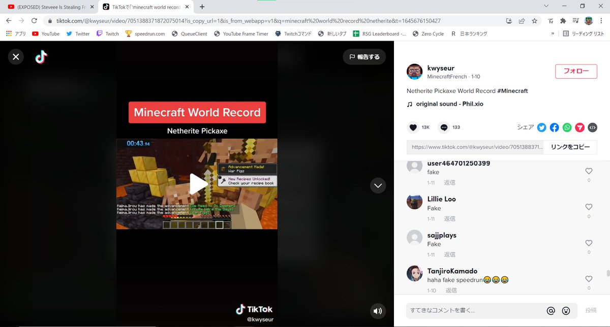Open kwyseur's profile avatar
Viewport: 610px width, 327px height.
tap(415, 72)
